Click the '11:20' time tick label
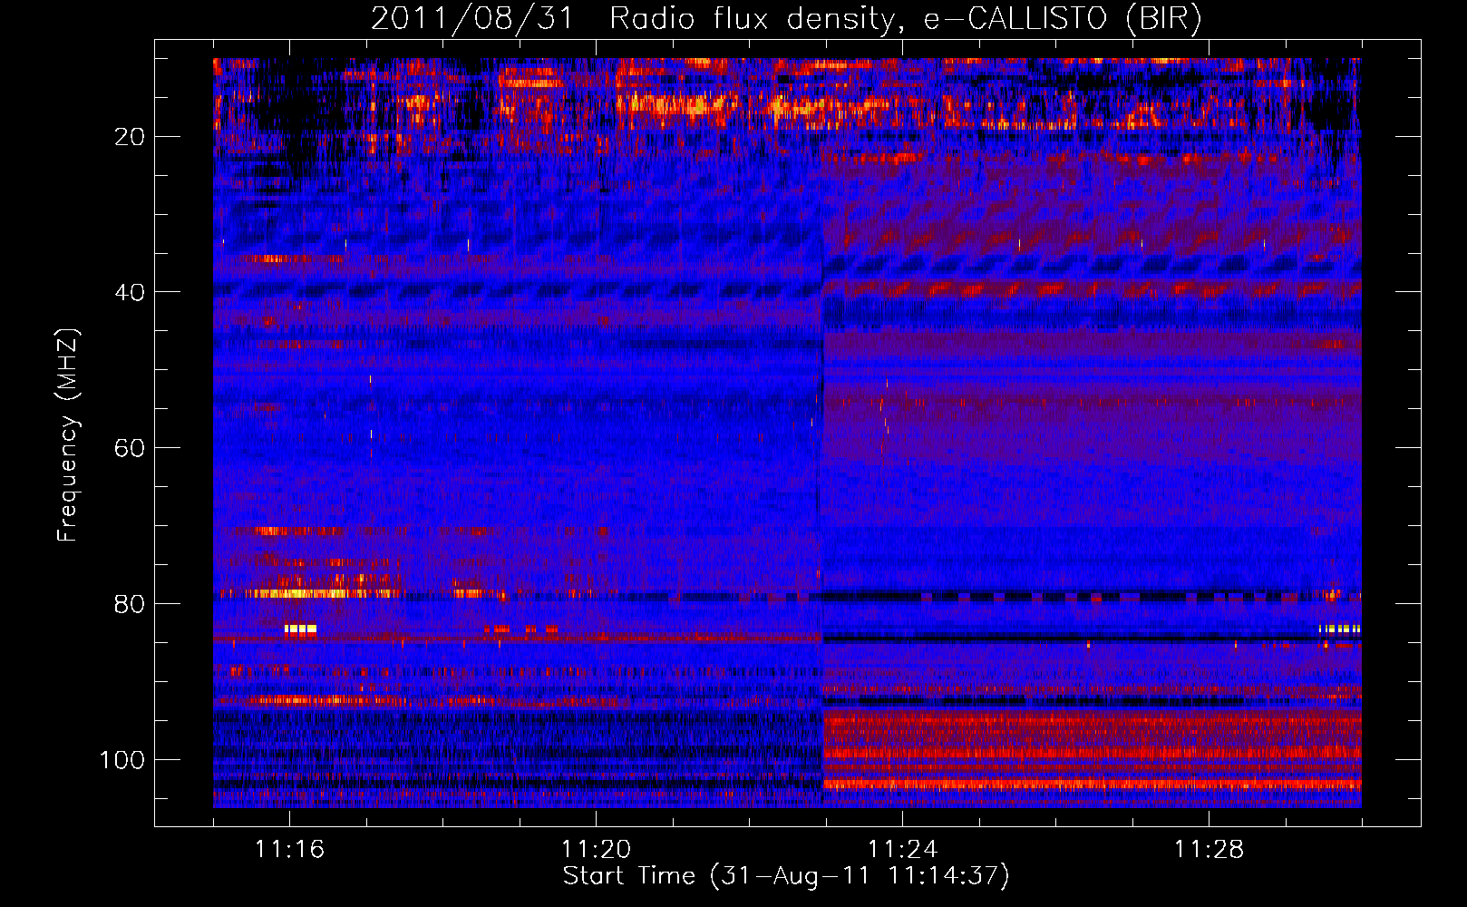1467x907 pixels. click(597, 850)
